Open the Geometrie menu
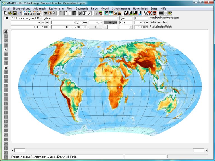 click(x=82, y=9)
